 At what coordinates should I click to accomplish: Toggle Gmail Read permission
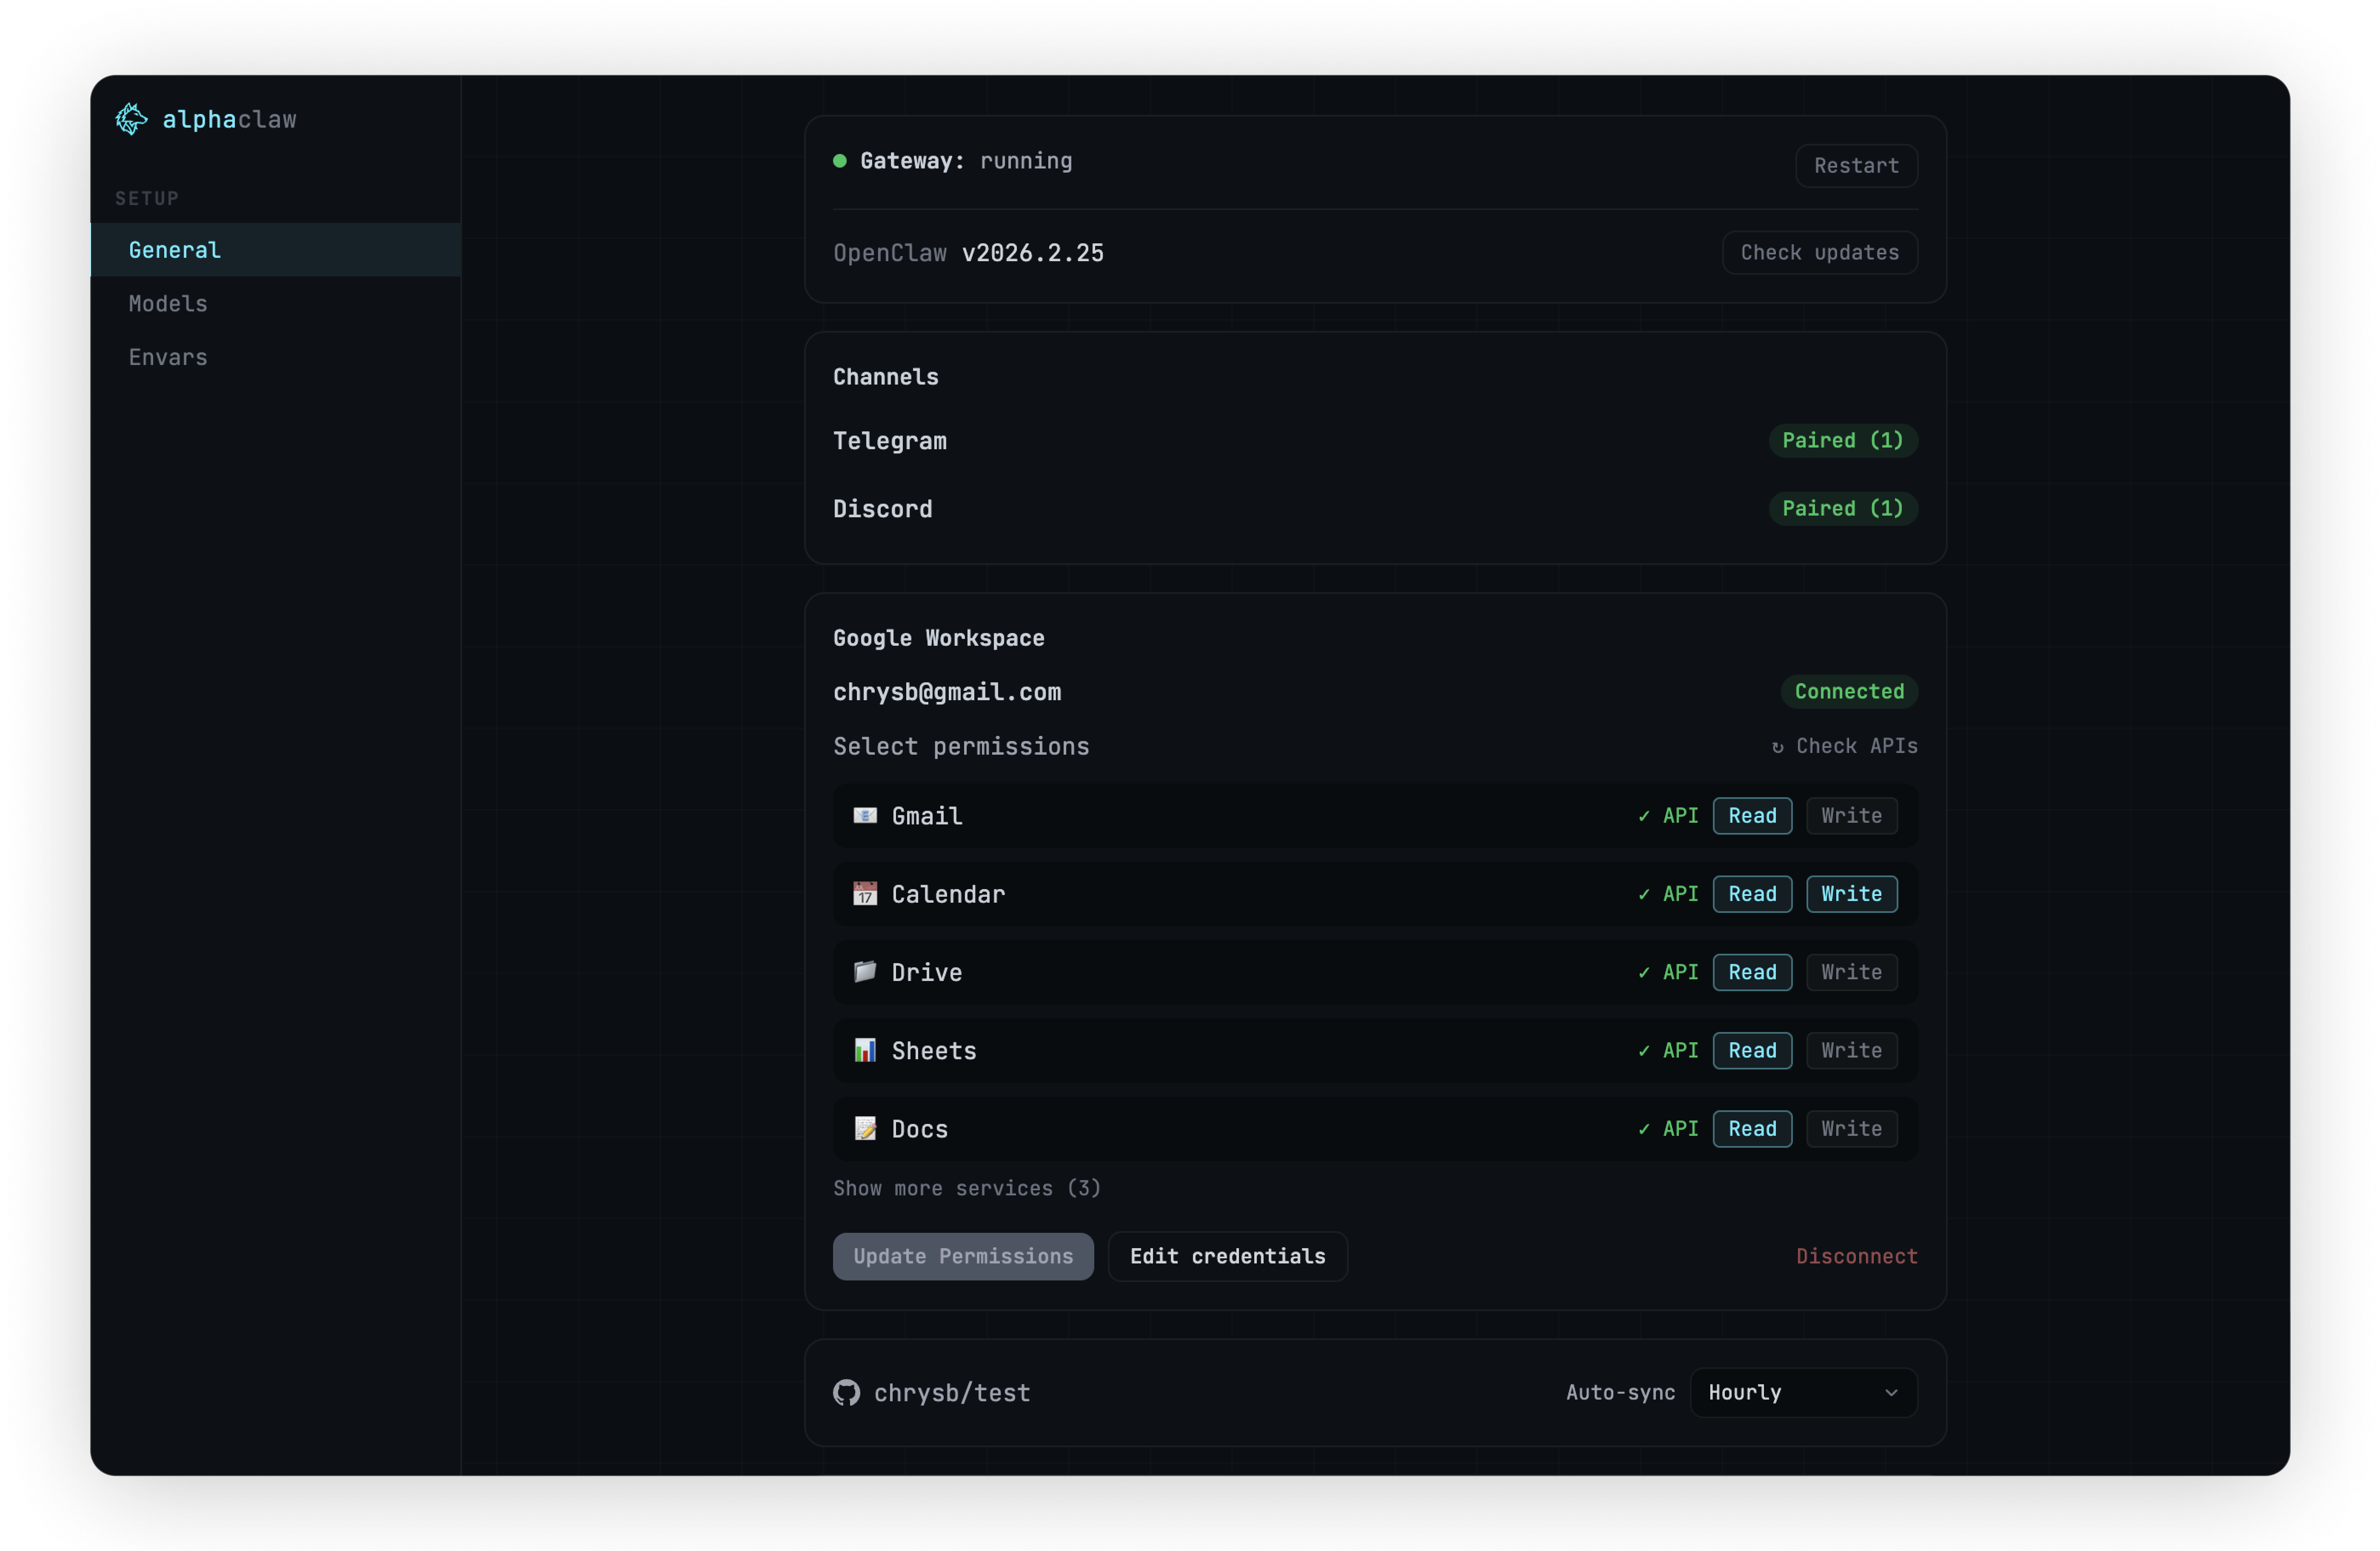coord(1753,816)
